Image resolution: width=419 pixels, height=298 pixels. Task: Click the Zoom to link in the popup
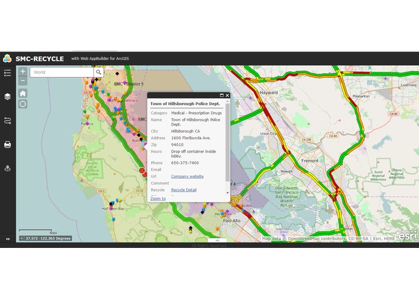[158, 198]
